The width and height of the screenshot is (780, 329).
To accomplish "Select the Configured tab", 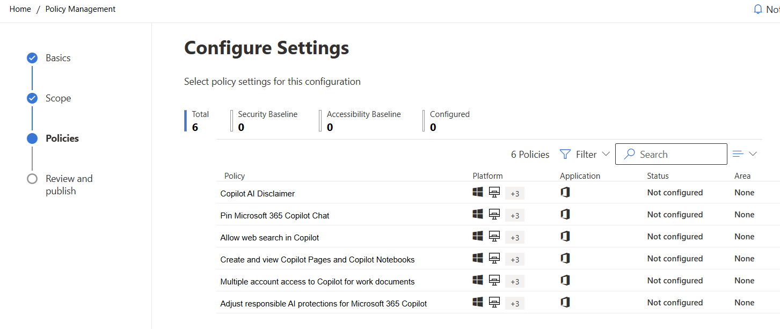I will point(449,120).
